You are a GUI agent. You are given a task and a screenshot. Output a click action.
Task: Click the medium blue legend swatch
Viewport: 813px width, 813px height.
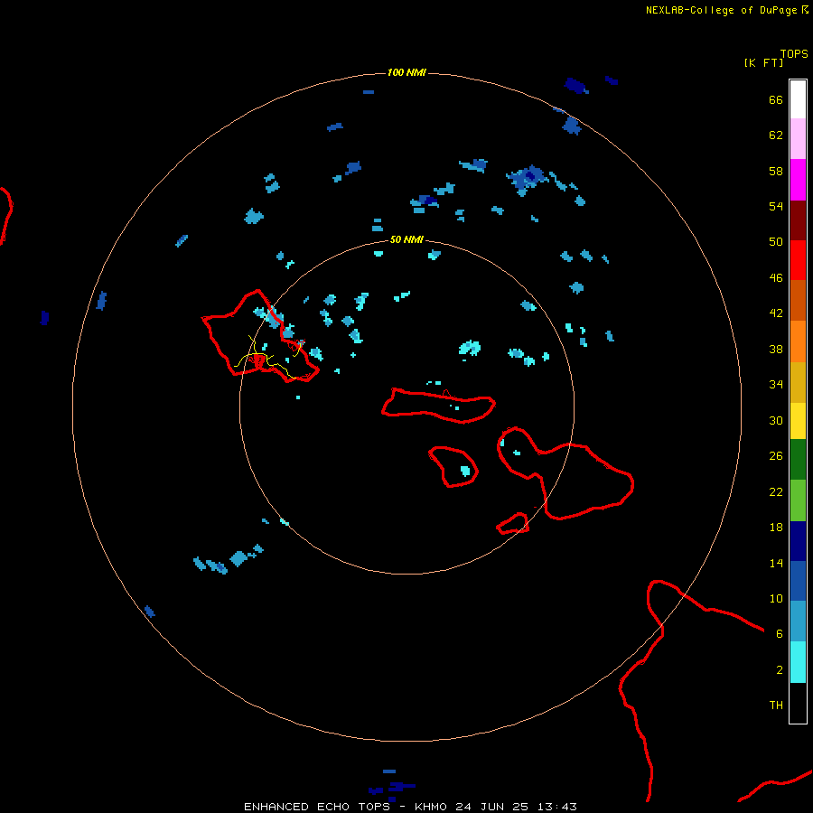(x=798, y=581)
